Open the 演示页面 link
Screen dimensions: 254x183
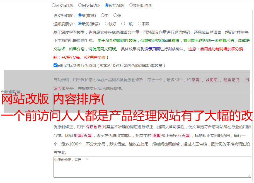click(x=152, y=49)
